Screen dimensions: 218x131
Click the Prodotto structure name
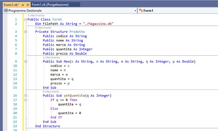77,32
